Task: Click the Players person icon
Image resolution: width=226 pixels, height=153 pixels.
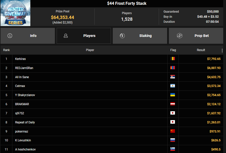Action: 66,36
